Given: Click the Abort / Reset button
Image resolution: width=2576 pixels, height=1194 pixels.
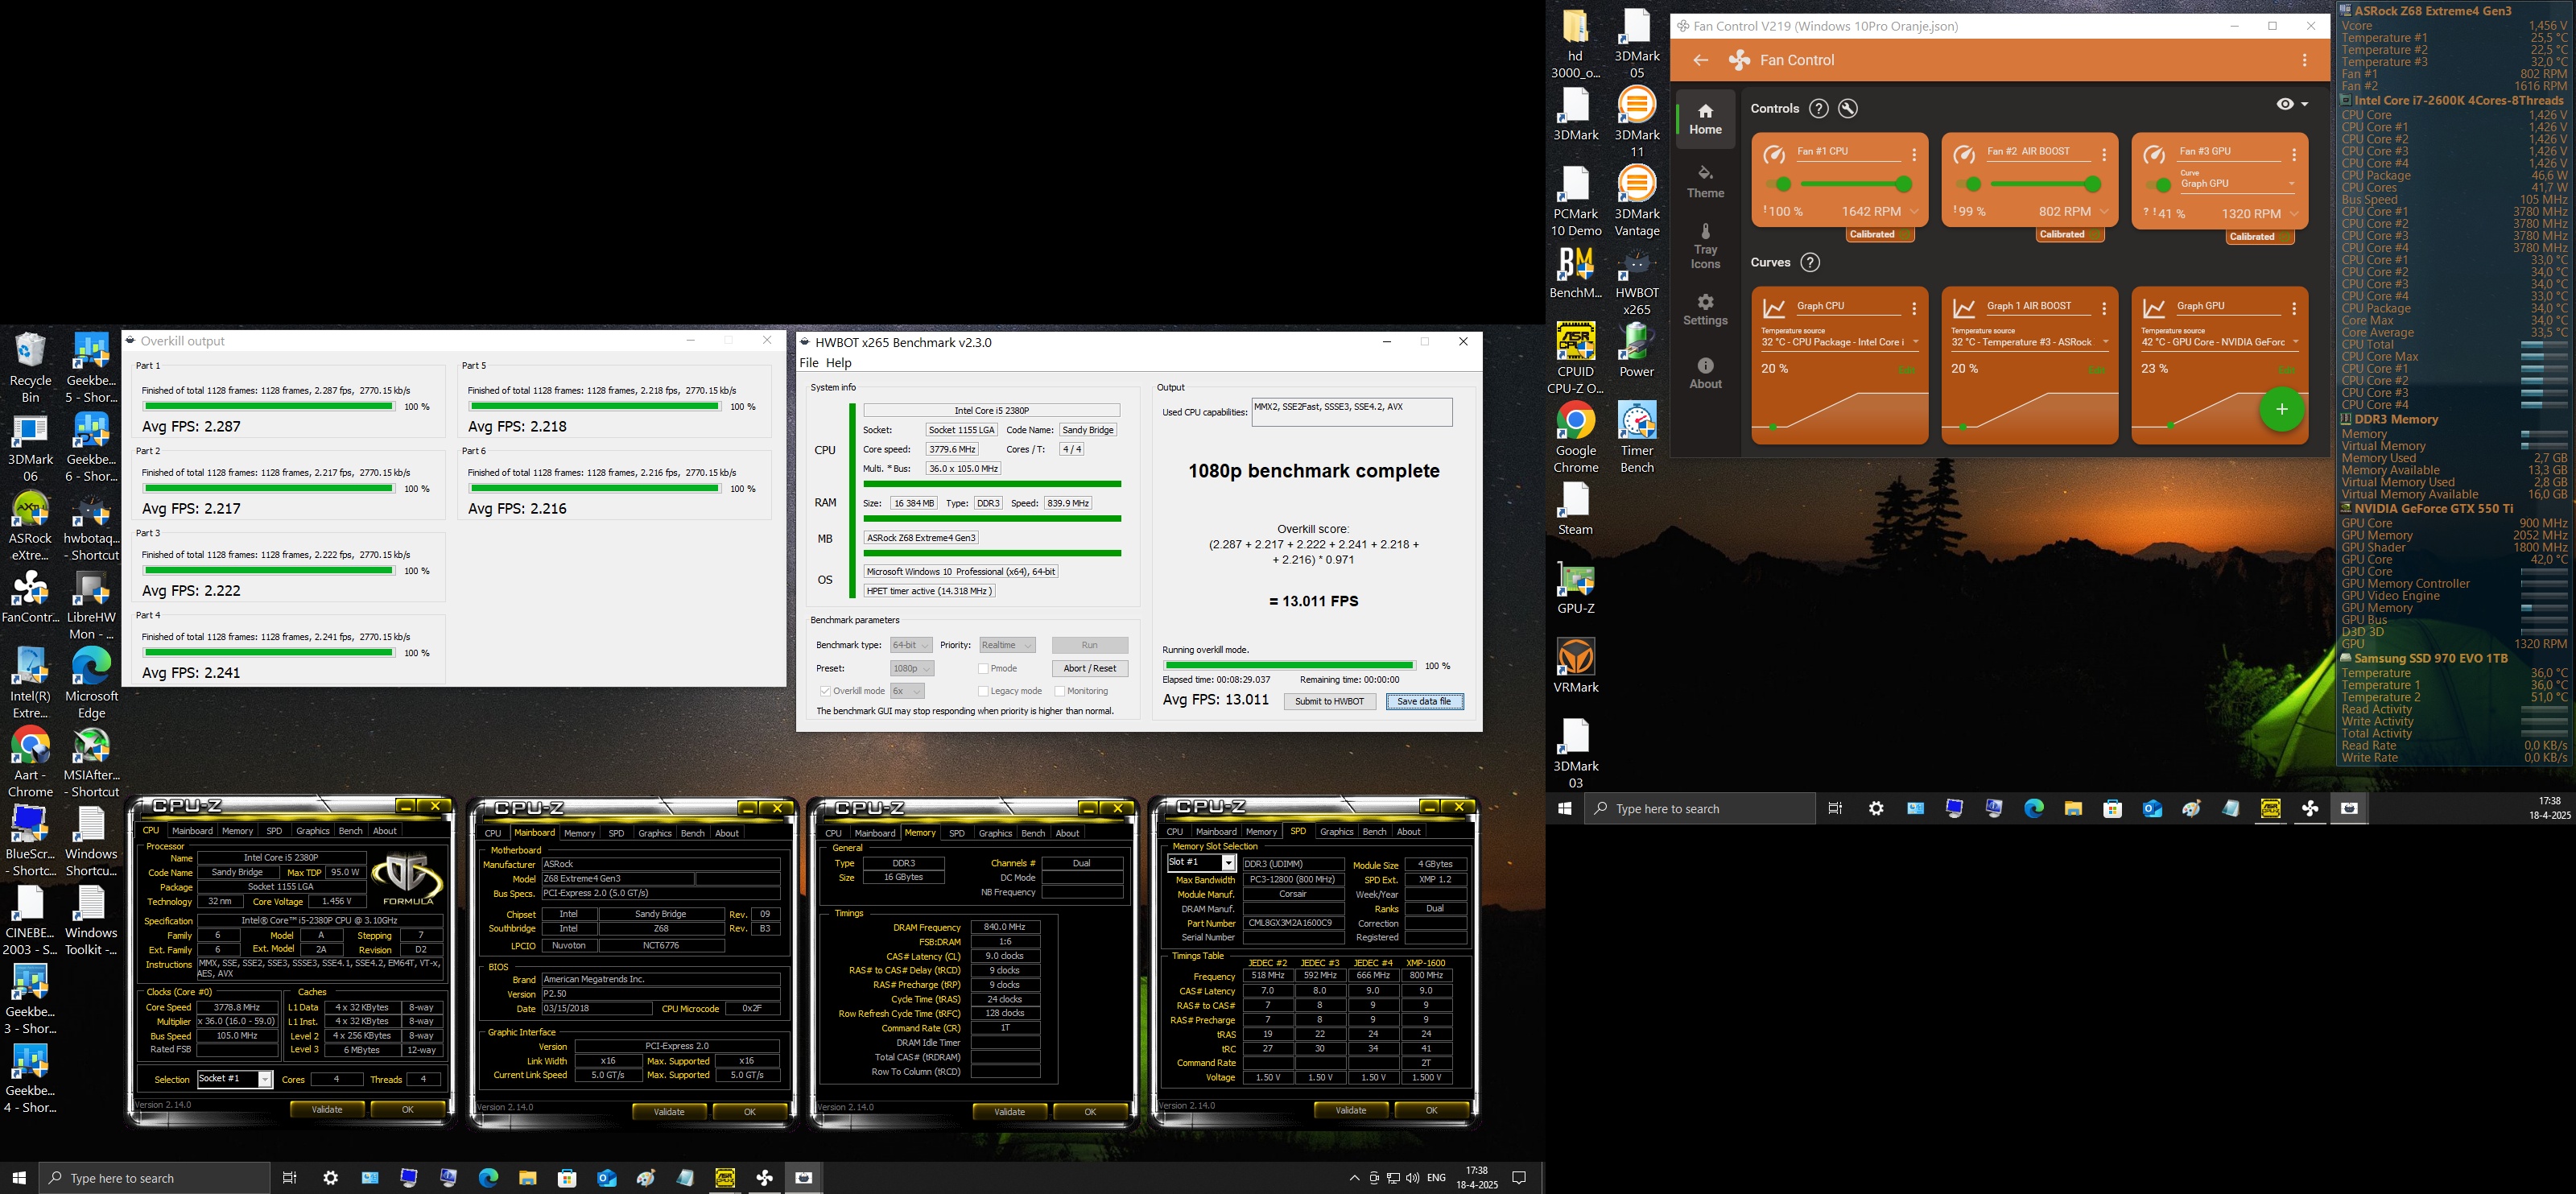Looking at the screenshot, I should (x=1090, y=669).
